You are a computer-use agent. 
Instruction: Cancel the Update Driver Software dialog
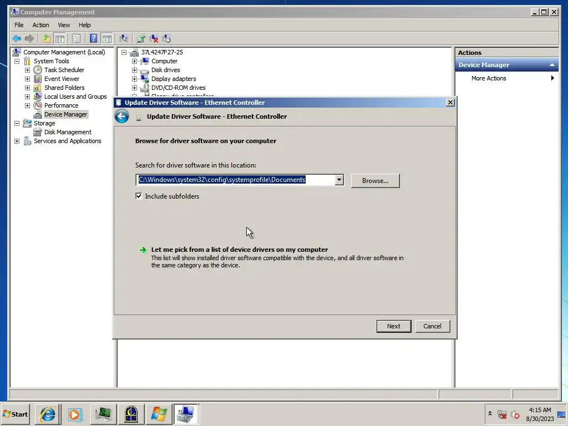(x=433, y=326)
